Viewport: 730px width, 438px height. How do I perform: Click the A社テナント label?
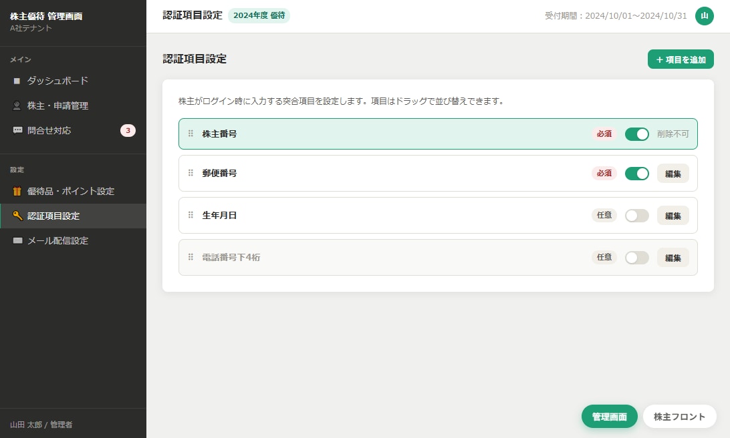[x=31, y=28]
